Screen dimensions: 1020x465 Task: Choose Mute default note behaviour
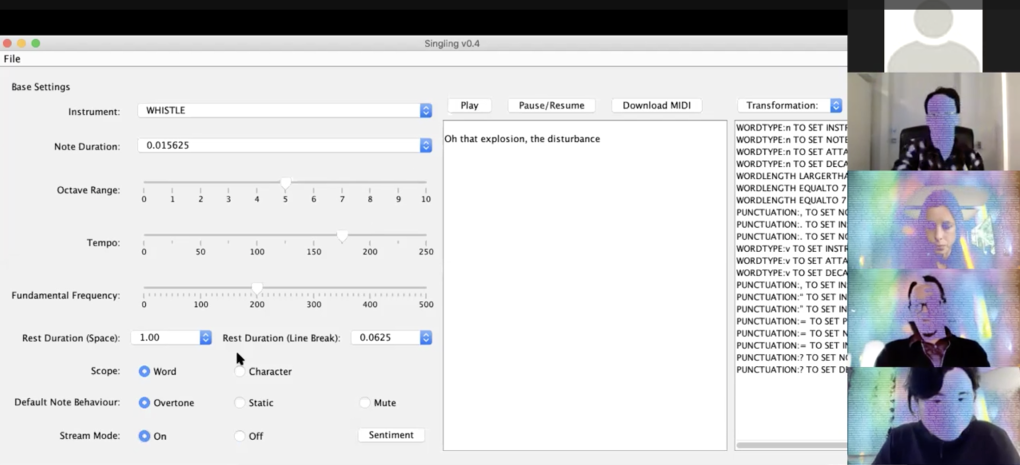365,403
